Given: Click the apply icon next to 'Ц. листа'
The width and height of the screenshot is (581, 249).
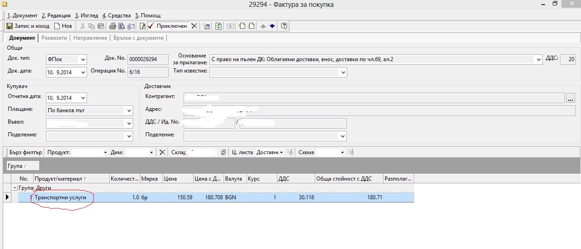Looking at the screenshot, I should point(290,152).
